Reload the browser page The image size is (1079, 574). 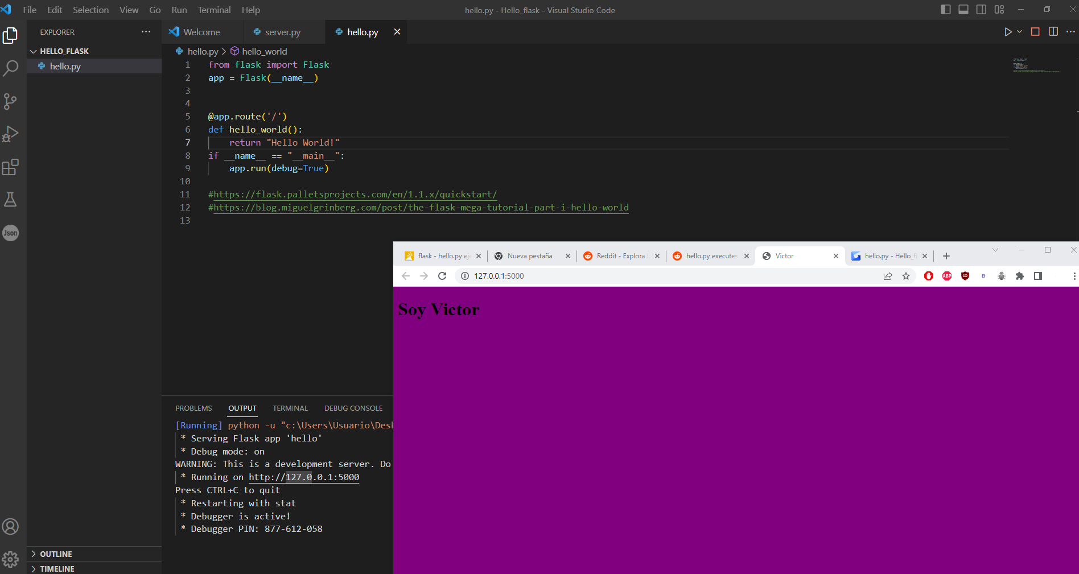[442, 276]
